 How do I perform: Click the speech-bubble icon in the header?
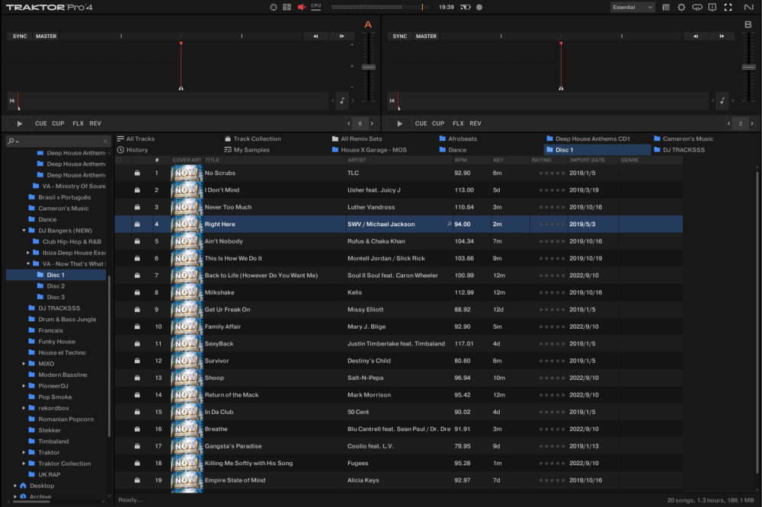[697, 8]
